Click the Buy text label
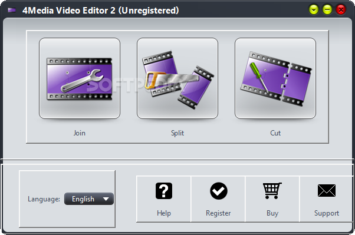This screenshot has height=235, width=355. click(x=272, y=213)
